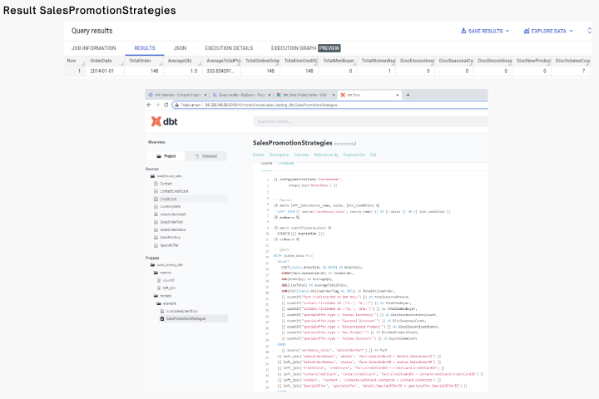Open a new browser tab with plus
Viewport: 599px width, 399px height.
click(x=408, y=95)
